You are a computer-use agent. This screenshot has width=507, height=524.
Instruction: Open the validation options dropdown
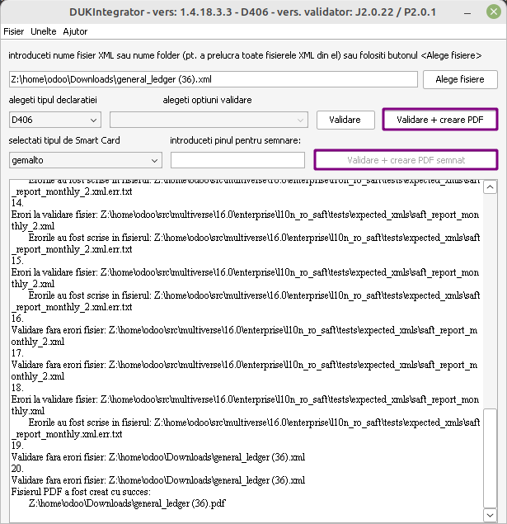tap(209, 120)
